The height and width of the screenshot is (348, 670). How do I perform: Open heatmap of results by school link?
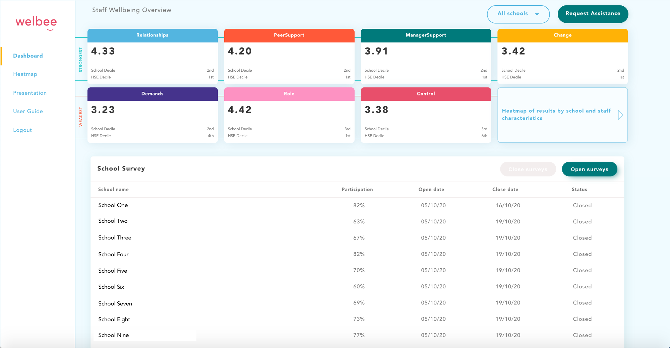pos(556,115)
